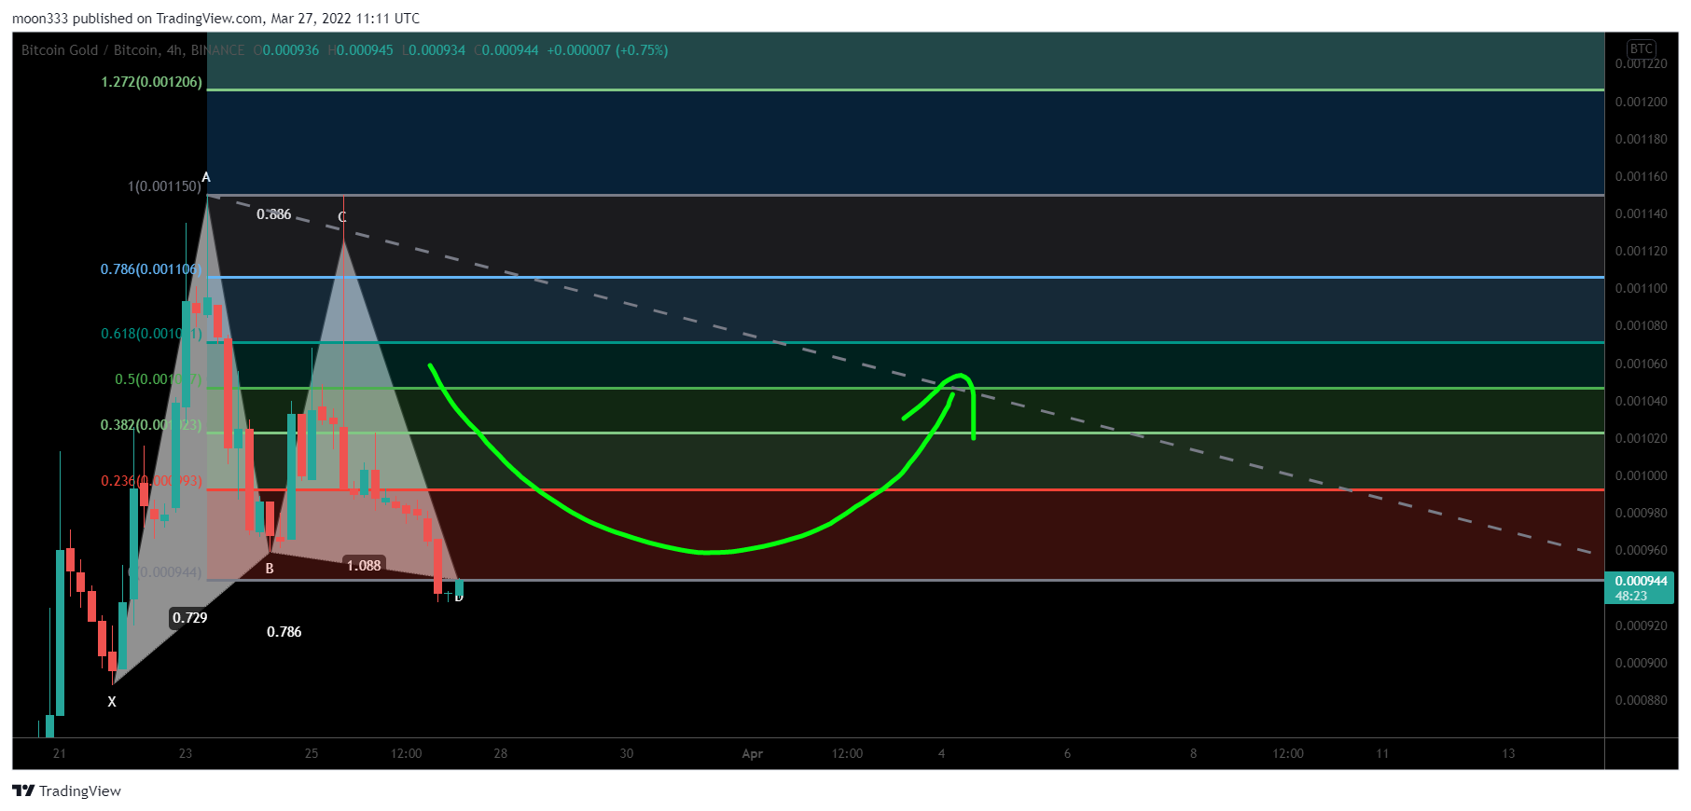Click the BTC currency button on the price axis
The height and width of the screenshot is (811, 1691).
1641,48
